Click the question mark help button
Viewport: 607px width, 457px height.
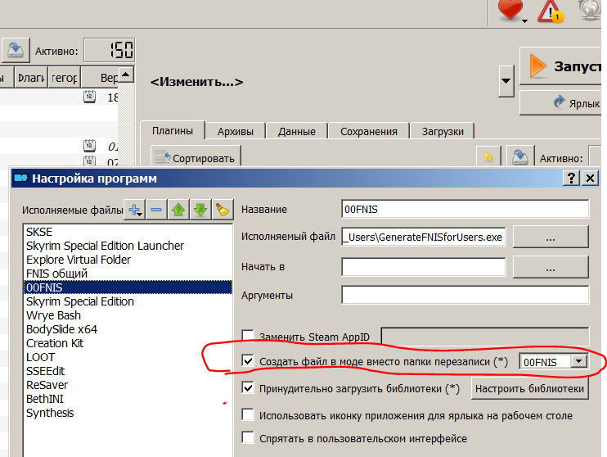point(570,179)
